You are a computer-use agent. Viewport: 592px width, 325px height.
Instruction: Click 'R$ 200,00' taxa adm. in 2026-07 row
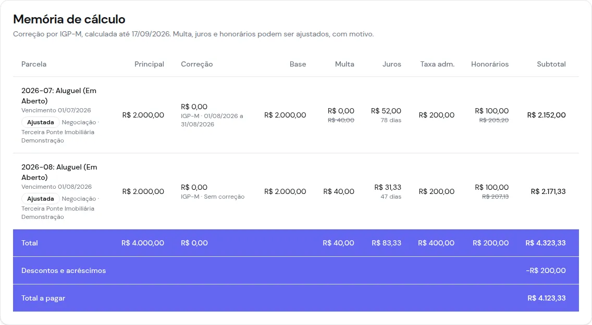[437, 115]
